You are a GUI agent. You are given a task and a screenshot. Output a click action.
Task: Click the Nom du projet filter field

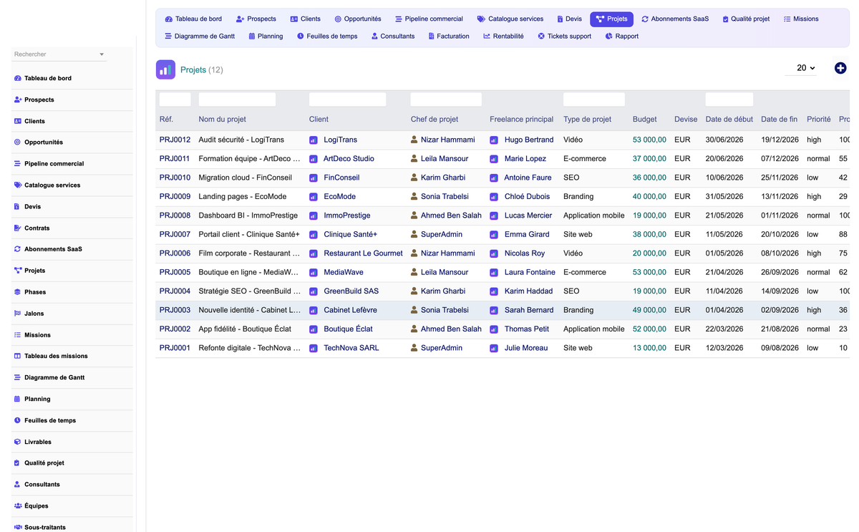(x=237, y=100)
